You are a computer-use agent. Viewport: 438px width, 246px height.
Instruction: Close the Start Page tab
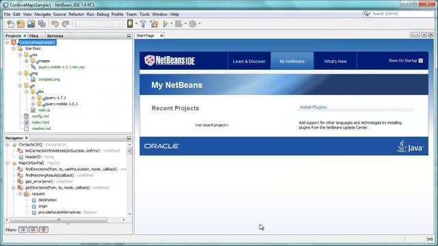(162, 36)
